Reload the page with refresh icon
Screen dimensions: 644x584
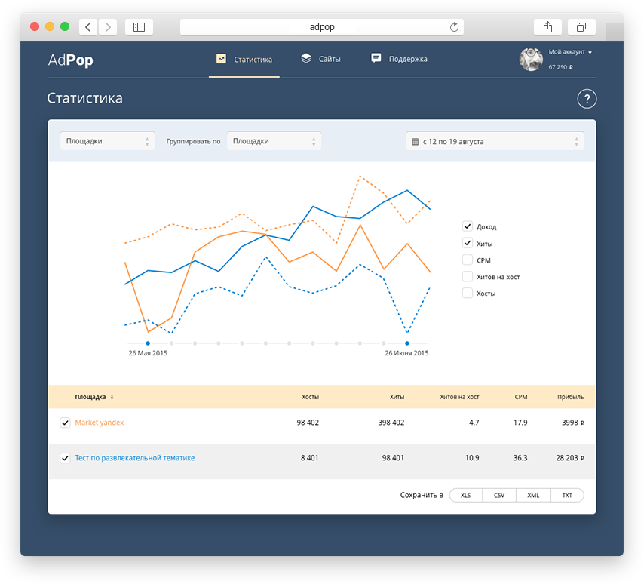(x=454, y=27)
